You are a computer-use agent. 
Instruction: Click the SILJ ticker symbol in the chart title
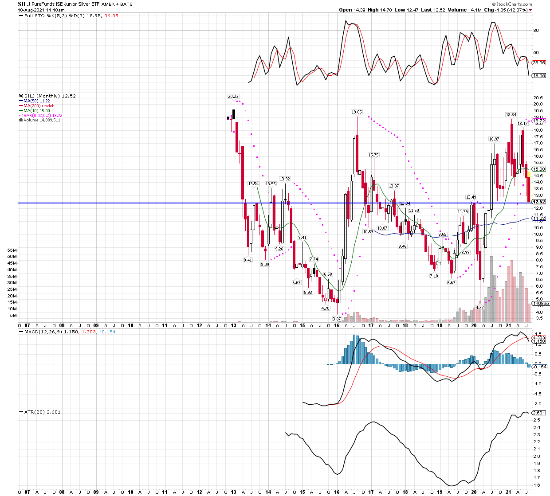coord(24,4)
